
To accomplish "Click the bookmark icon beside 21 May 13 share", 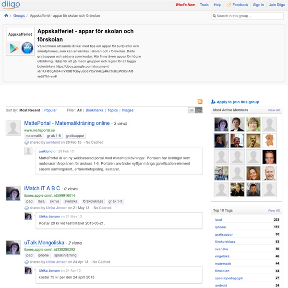I will pyautogui.click(x=26, y=208).
